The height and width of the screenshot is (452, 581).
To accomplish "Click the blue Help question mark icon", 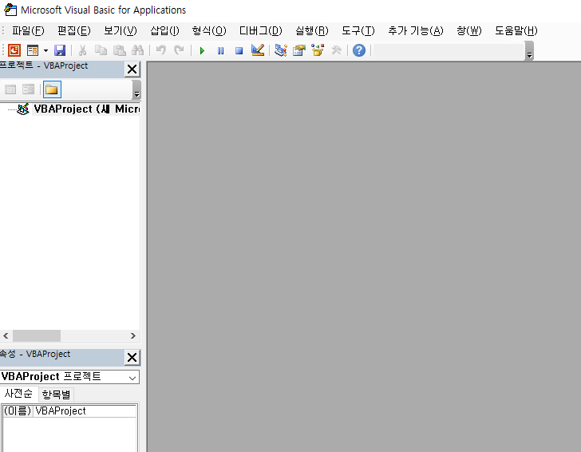I will coord(359,50).
